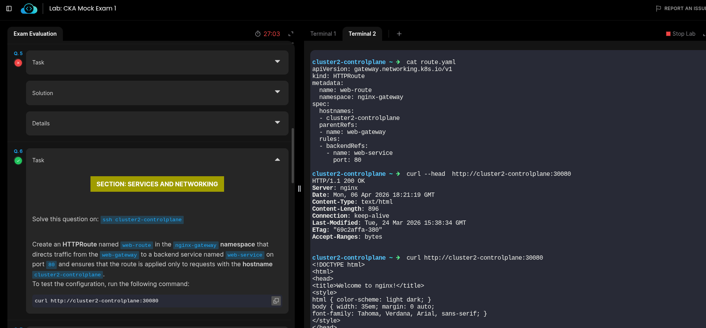Click the timer clock icon
The image size is (706, 328).
[257, 34]
